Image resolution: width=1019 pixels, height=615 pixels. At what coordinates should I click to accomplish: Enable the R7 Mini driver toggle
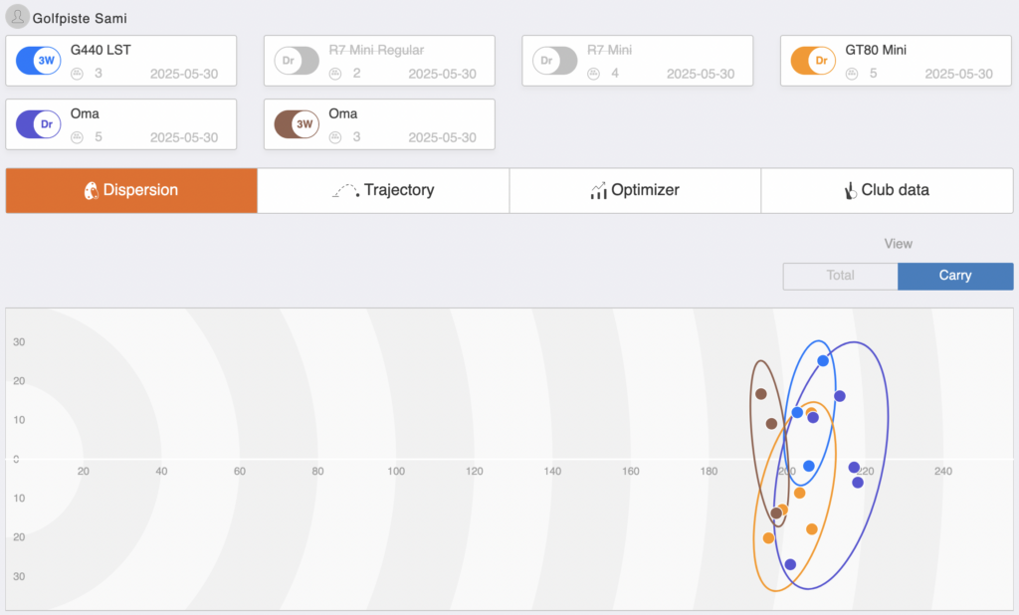click(555, 61)
